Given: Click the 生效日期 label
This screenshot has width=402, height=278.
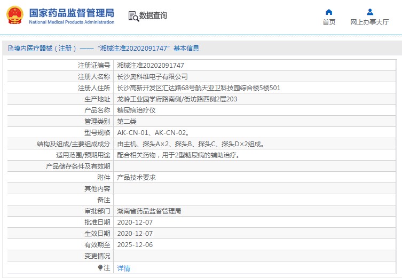Looking at the screenshot, I should pos(97,234).
